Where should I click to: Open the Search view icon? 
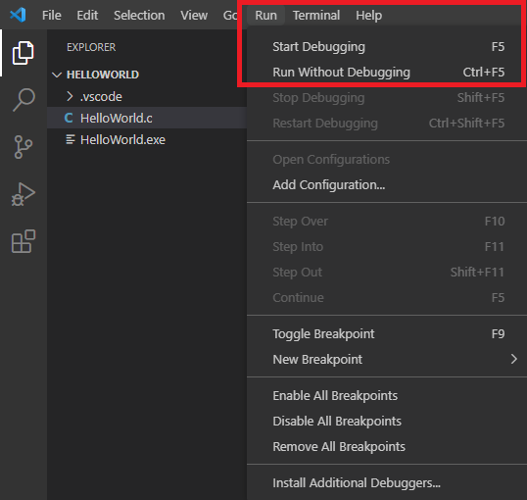pos(24,100)
